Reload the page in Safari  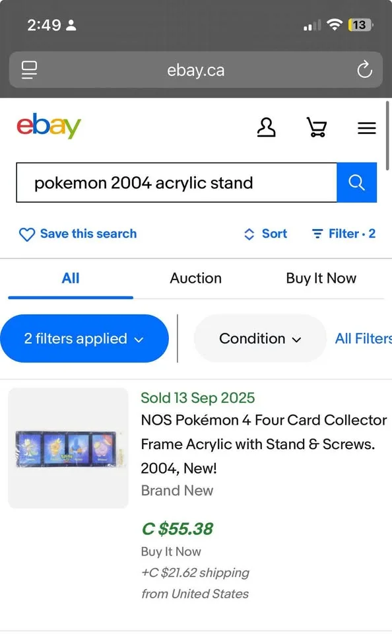point(364,70)
